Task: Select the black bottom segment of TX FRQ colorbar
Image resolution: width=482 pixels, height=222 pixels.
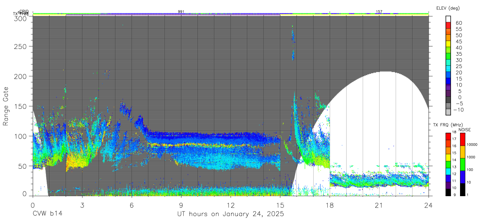Action: pos(448,192)
